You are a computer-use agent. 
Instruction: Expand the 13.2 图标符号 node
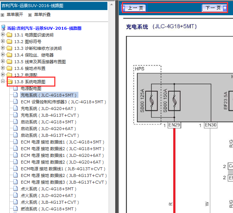coord(3,41)
